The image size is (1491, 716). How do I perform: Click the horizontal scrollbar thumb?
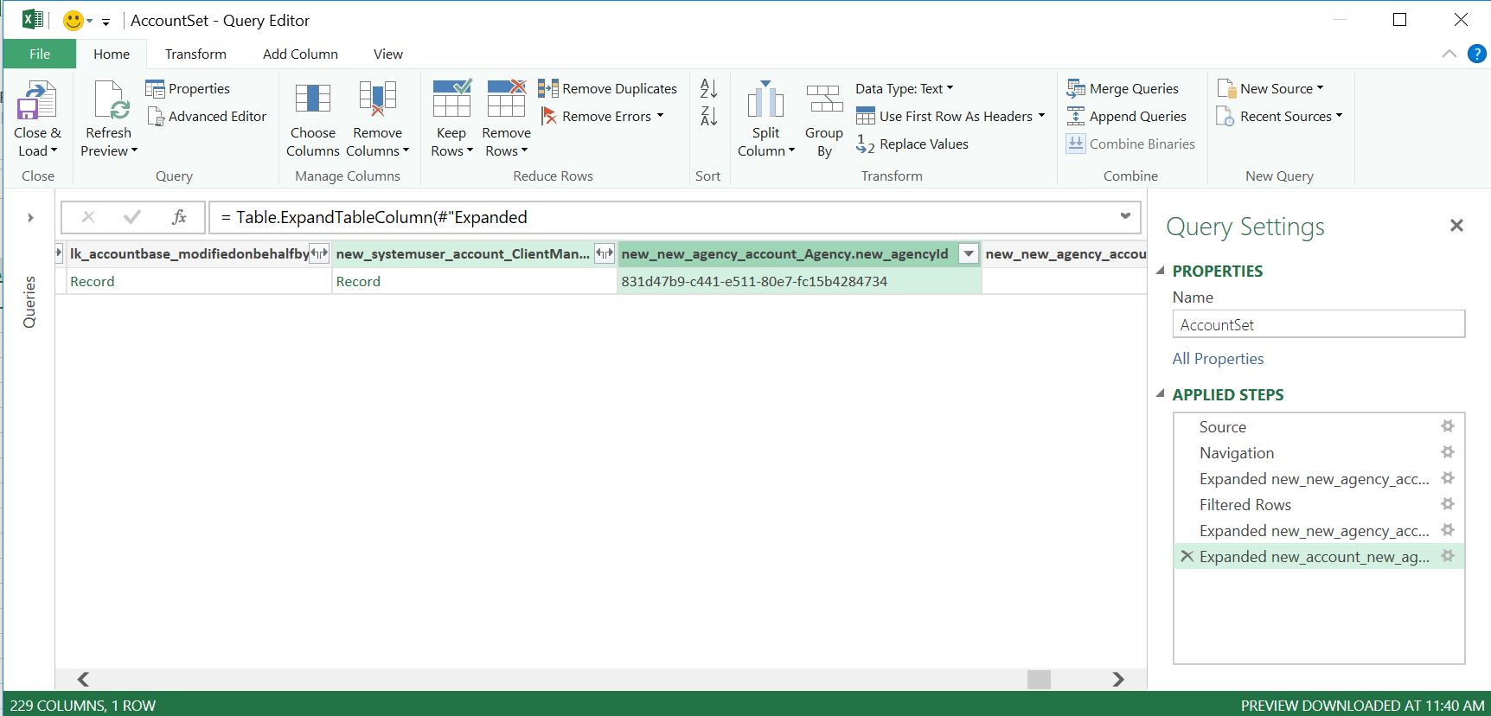(x=1039, y=679)
